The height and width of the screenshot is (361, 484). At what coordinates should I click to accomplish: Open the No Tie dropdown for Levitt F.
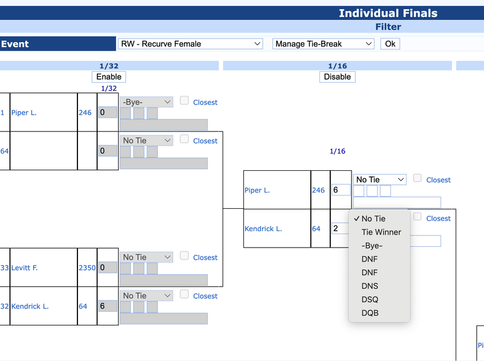[x=146, y=257]
